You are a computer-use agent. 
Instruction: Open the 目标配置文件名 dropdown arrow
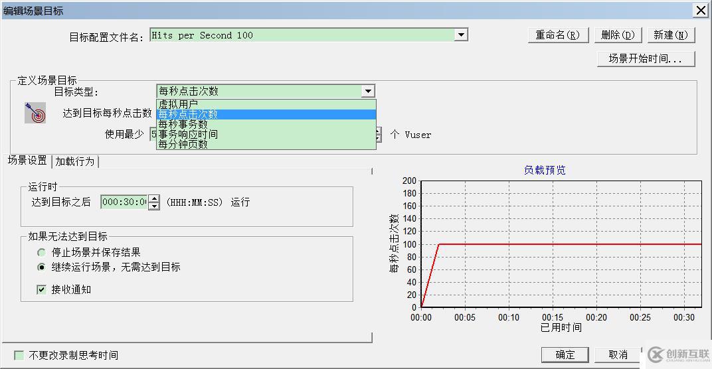tap(461, 35)
